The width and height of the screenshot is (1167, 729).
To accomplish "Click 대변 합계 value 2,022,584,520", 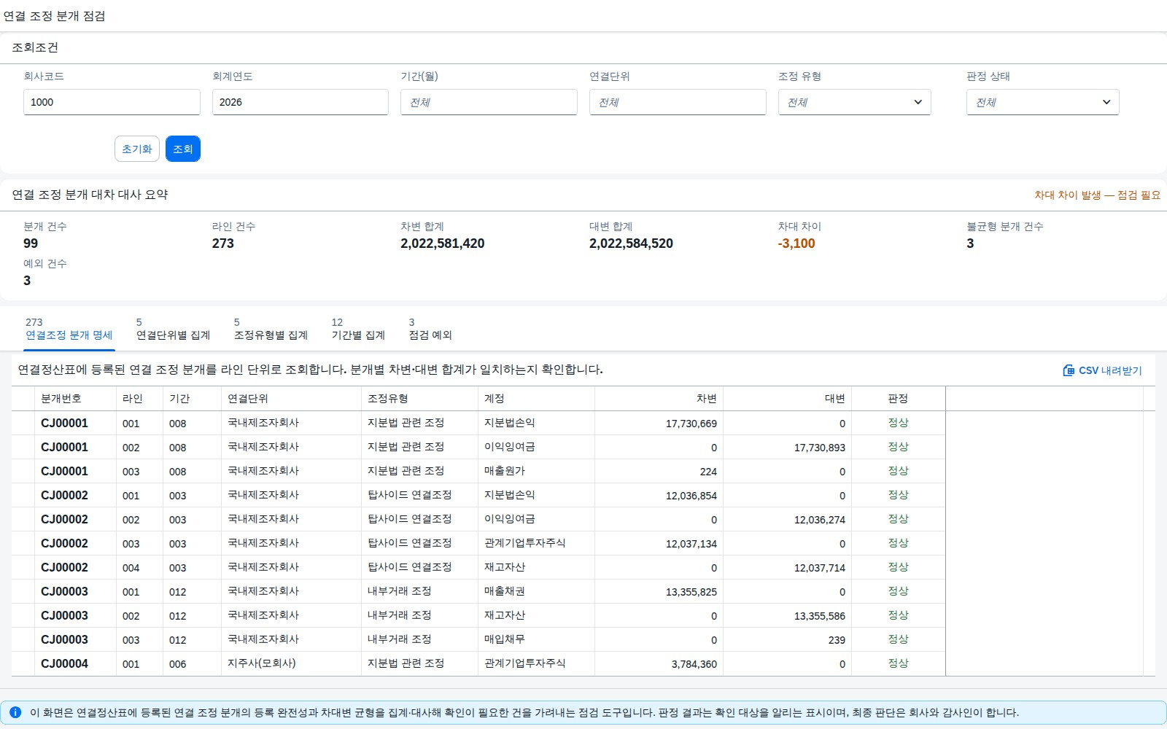I will pyautogui.click(x=631, y=243).
